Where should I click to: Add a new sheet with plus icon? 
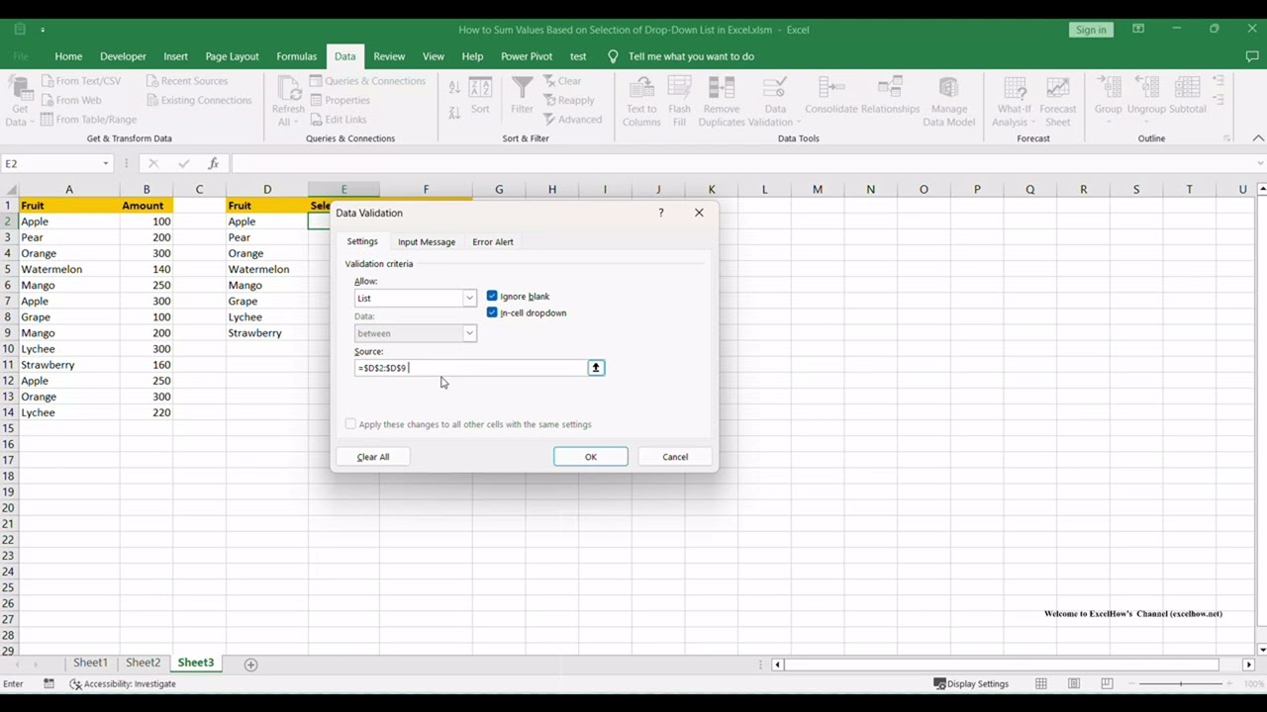250,665
